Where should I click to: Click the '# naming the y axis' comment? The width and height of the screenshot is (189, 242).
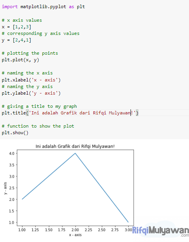tap(27, 86)
